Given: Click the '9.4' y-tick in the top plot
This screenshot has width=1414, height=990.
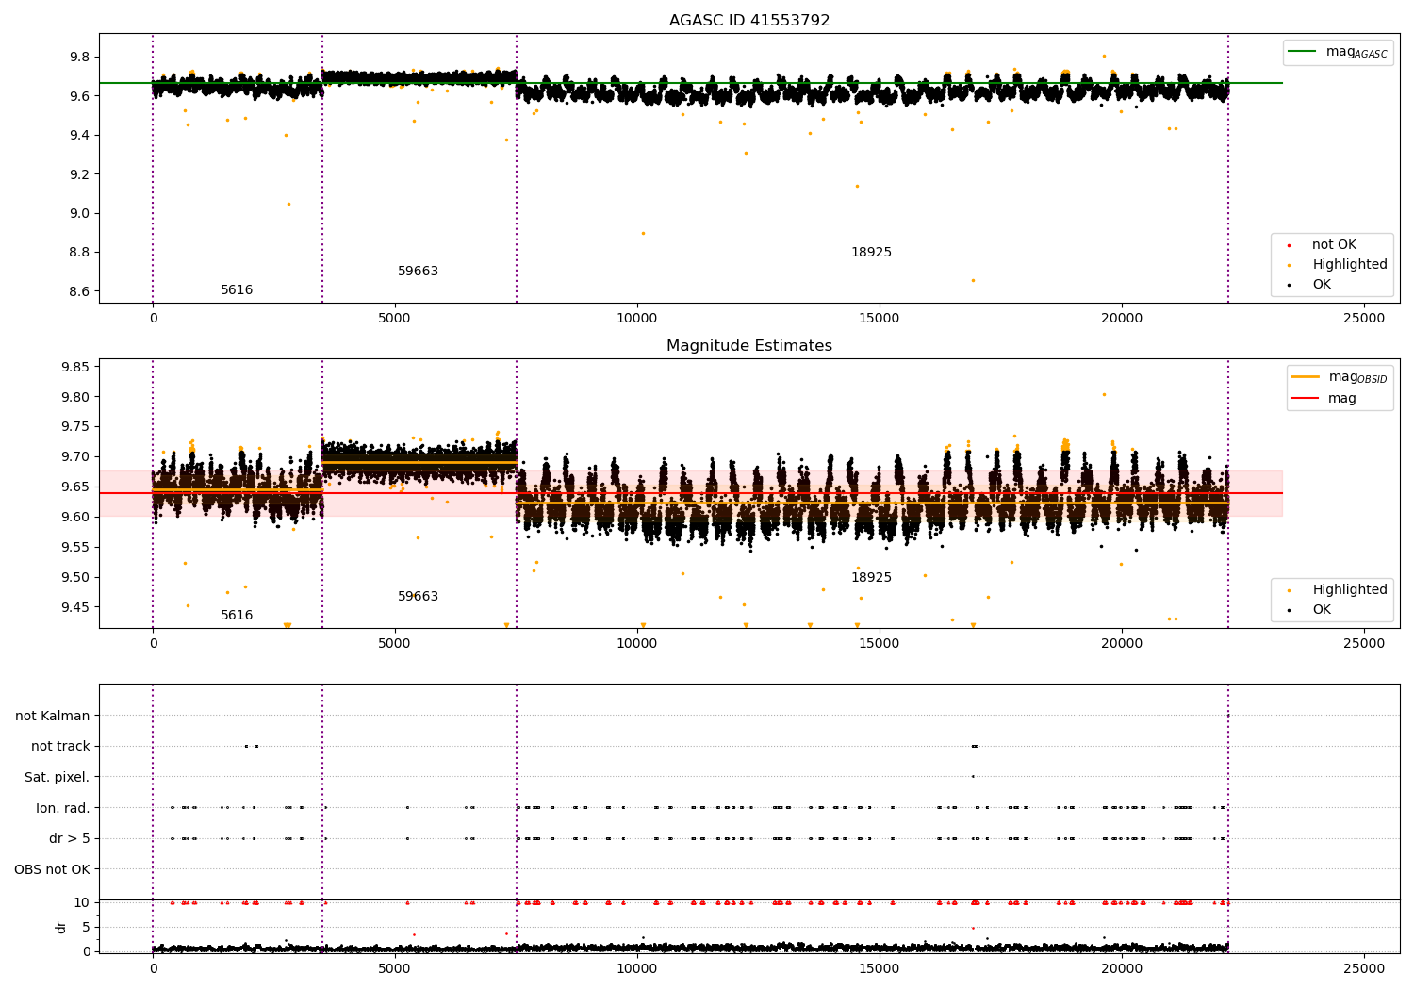Looking at the screenshot, I should pos(79,136).
